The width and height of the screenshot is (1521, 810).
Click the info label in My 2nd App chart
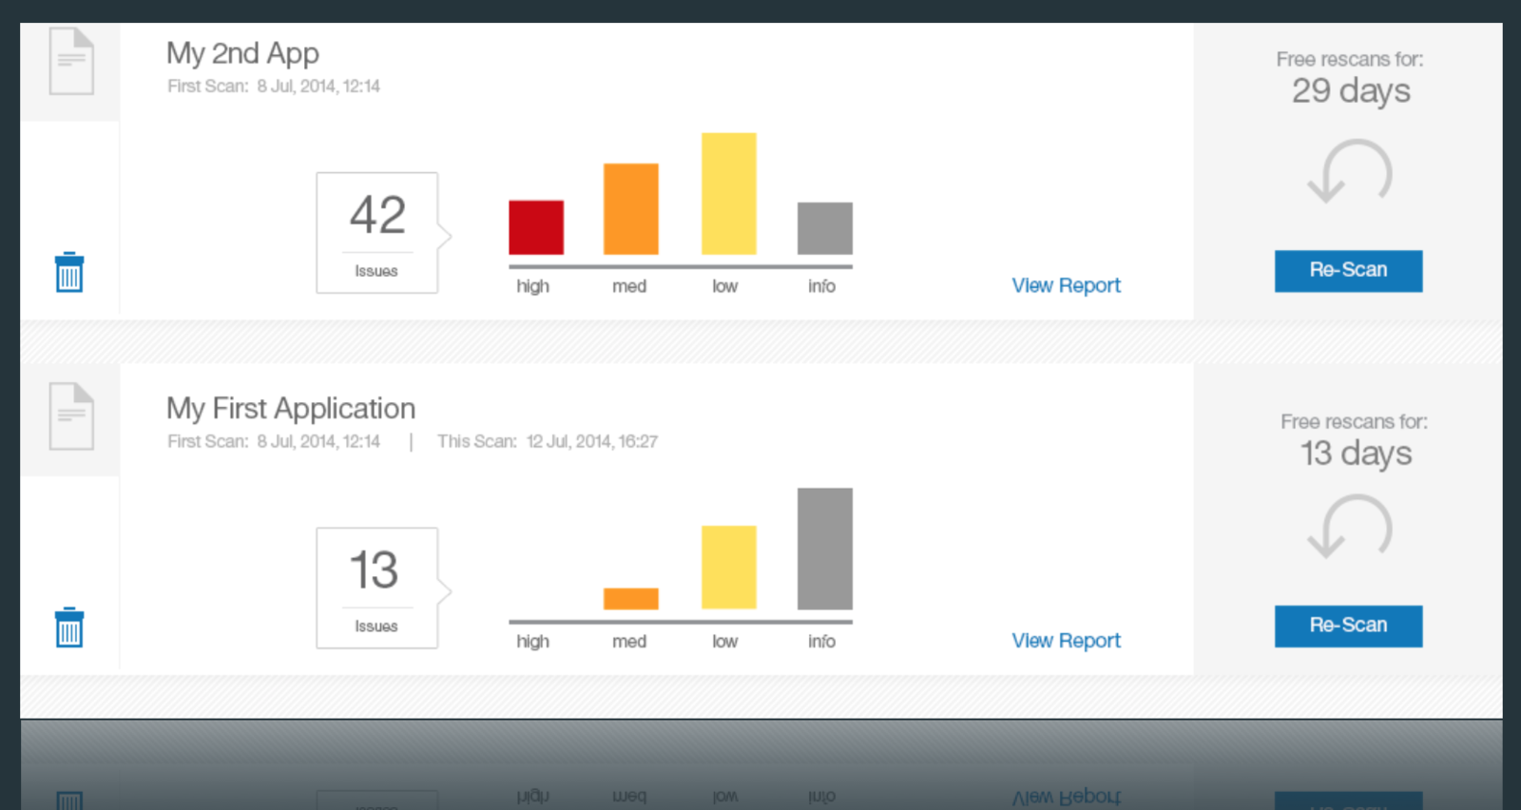(822, 286)
